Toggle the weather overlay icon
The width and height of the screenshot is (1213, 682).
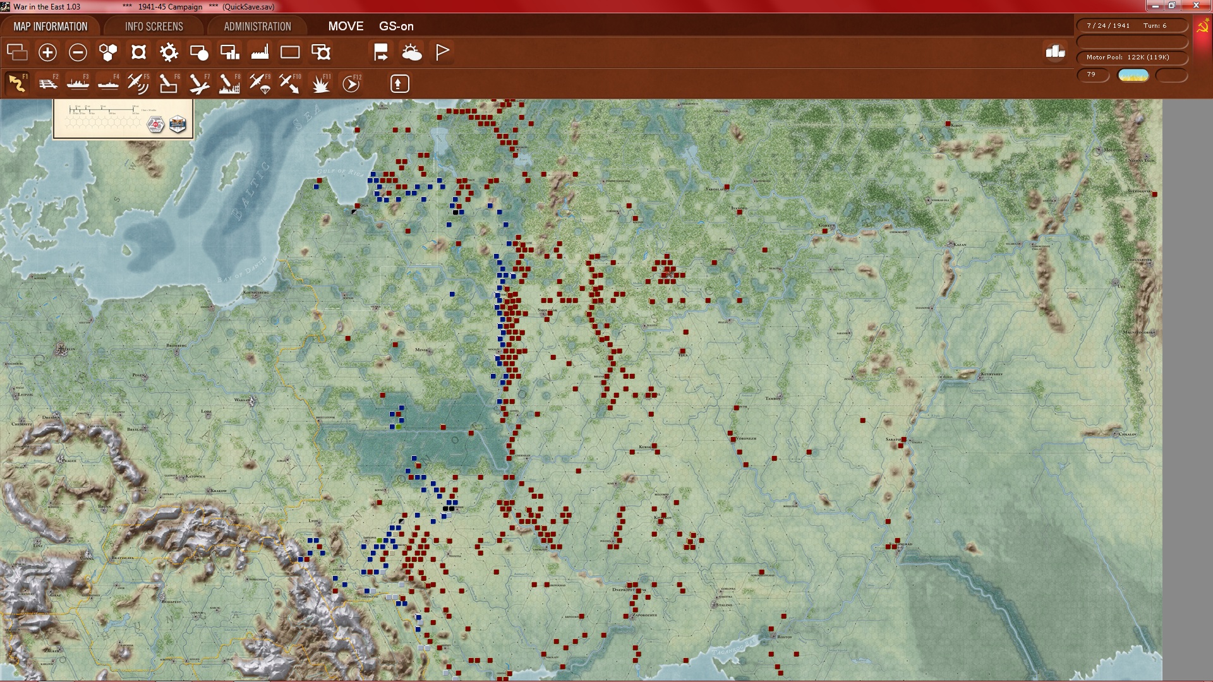411,52
